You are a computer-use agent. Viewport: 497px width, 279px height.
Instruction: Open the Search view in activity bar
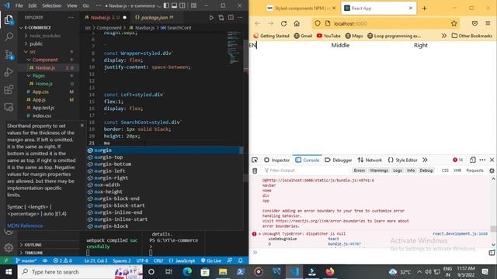pyautogui.click(x=9, y=37)
